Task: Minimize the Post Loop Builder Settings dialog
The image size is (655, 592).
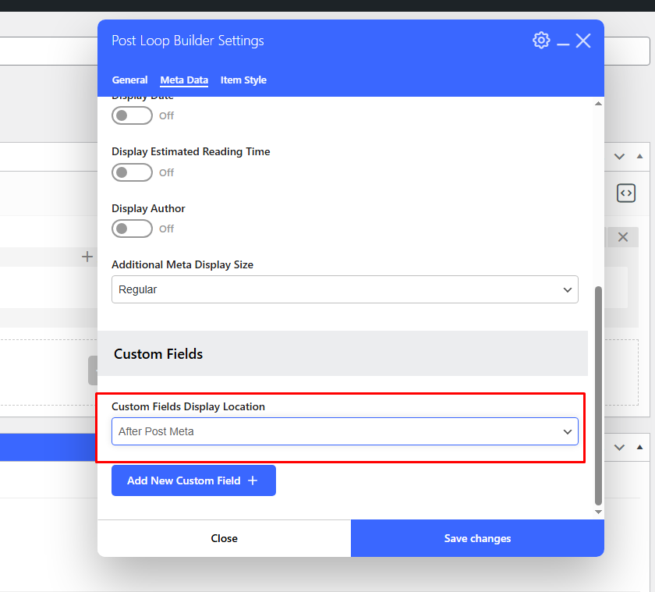Action: [563, 41]
